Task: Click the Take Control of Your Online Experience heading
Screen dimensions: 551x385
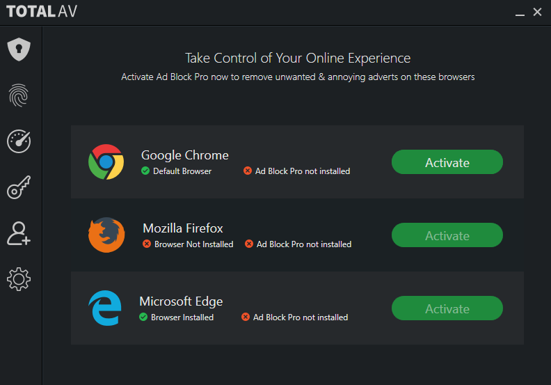Action: pyautogui.click(x=298, y=58)
